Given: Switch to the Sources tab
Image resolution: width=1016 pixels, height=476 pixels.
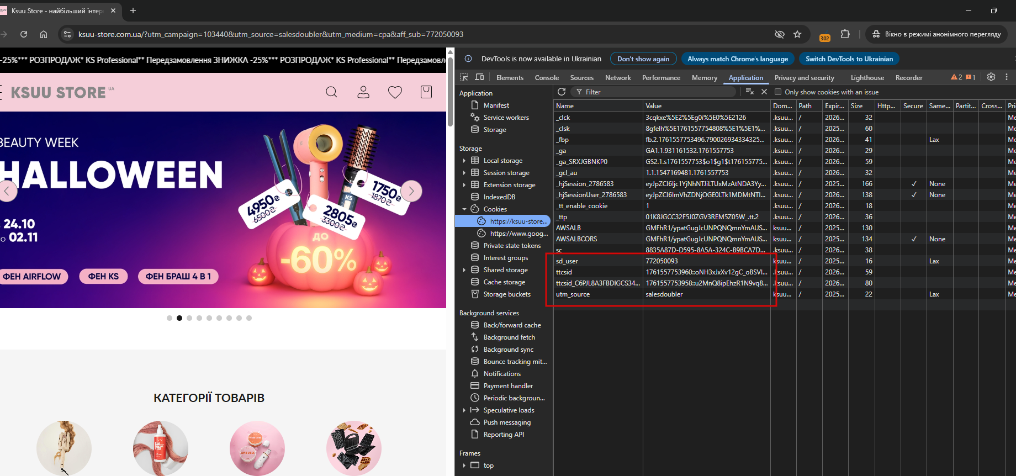Looking at the screenshot, I should 582,78.
